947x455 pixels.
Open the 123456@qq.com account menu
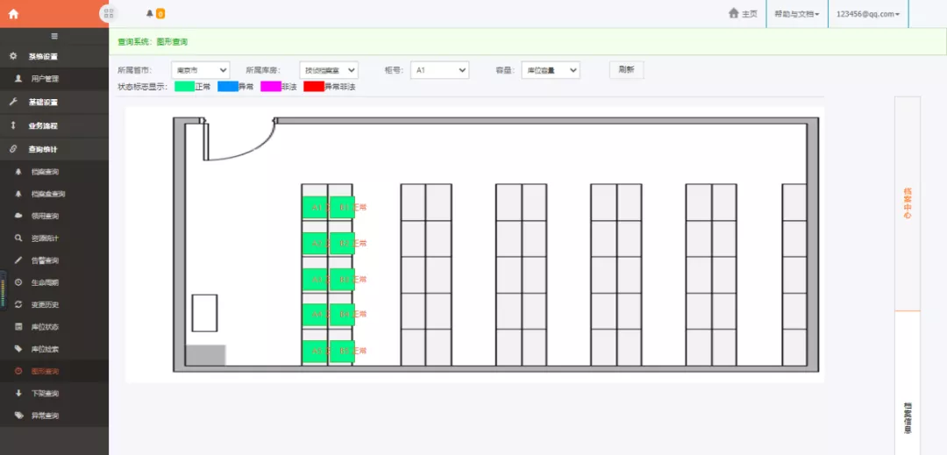[x=867, y=14]
